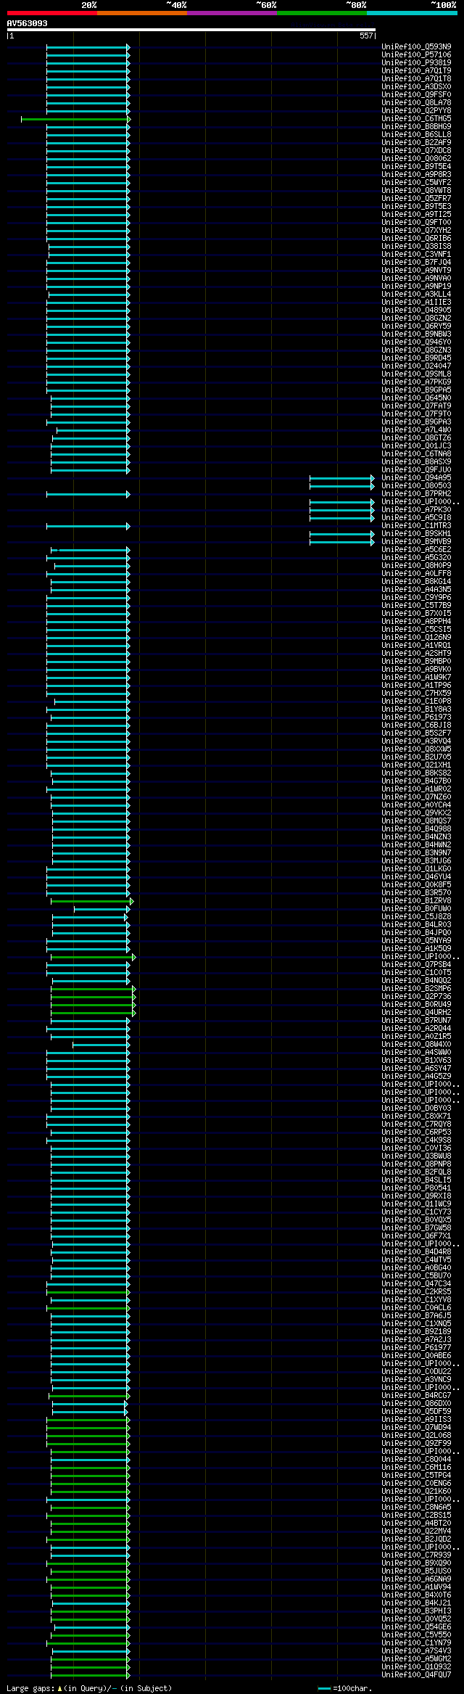The image size is (464, 1694).
Task: Click the white AV563093 query bar
Action: (191, 30)
